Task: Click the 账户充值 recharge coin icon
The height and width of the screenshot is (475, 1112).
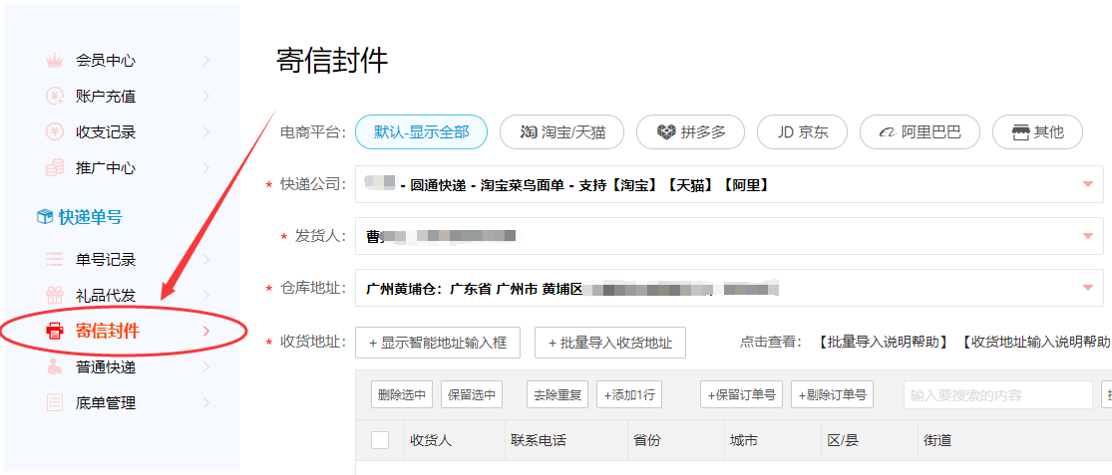Action: 55,97
